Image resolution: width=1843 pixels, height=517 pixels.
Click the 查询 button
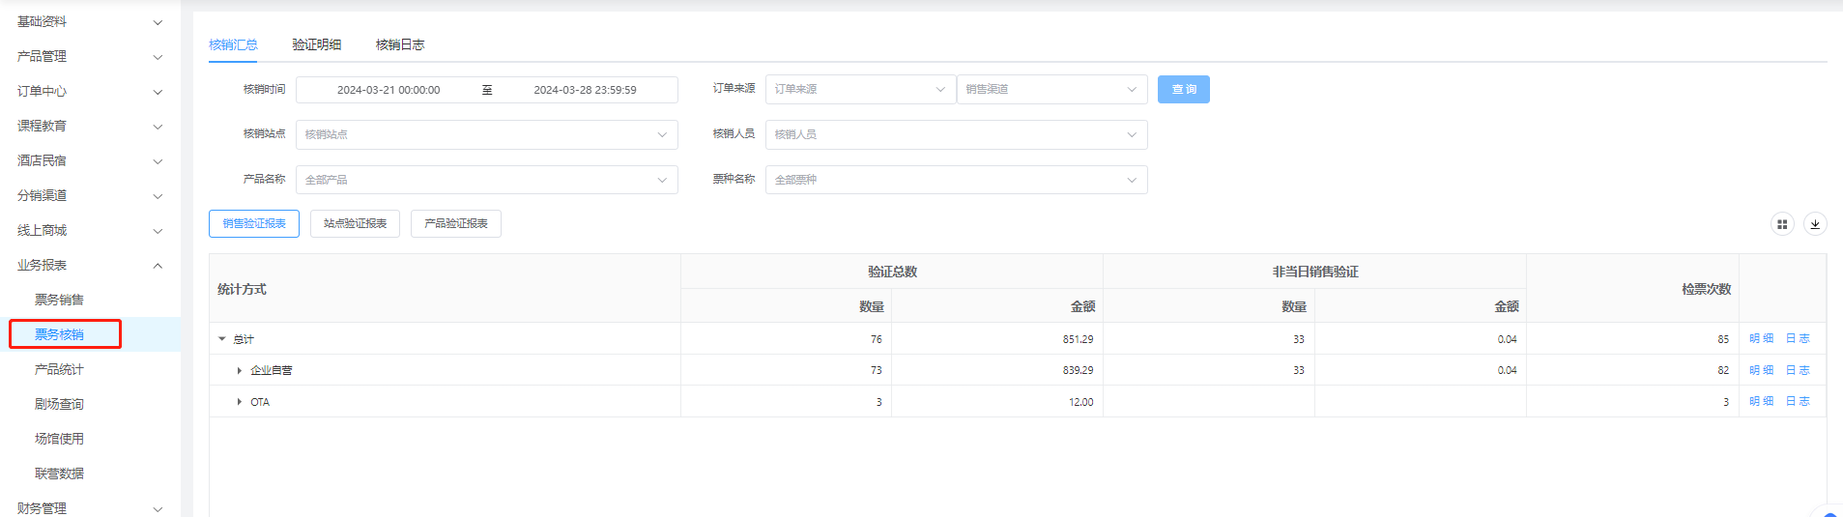[x=1183, y=90]
